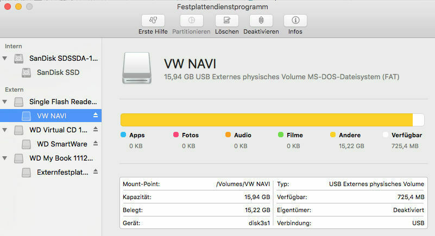
Task: Click Gerät value disk3s1
Action: pos(260,223)
